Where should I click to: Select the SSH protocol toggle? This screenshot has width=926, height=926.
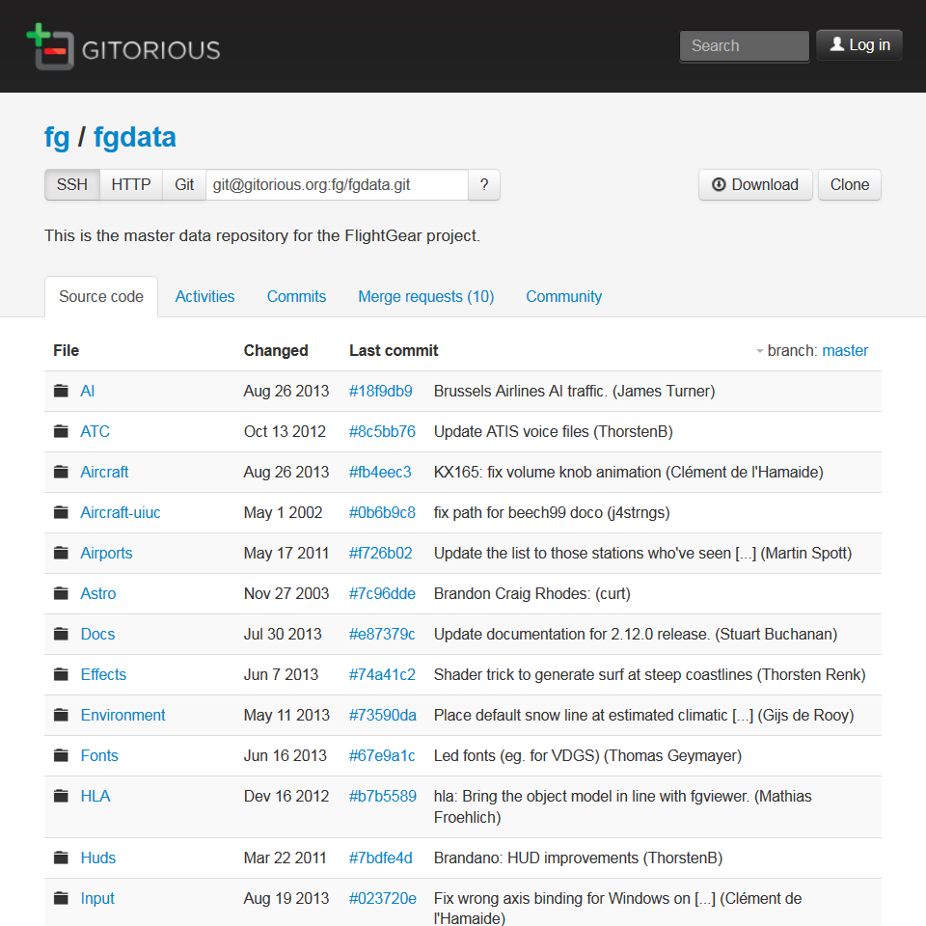(x=72, y=185)
